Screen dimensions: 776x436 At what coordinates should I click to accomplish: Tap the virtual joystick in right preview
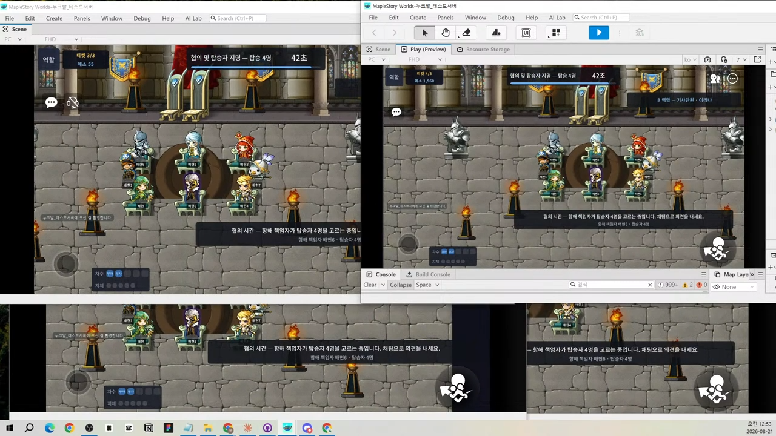(x=409, y=243)
